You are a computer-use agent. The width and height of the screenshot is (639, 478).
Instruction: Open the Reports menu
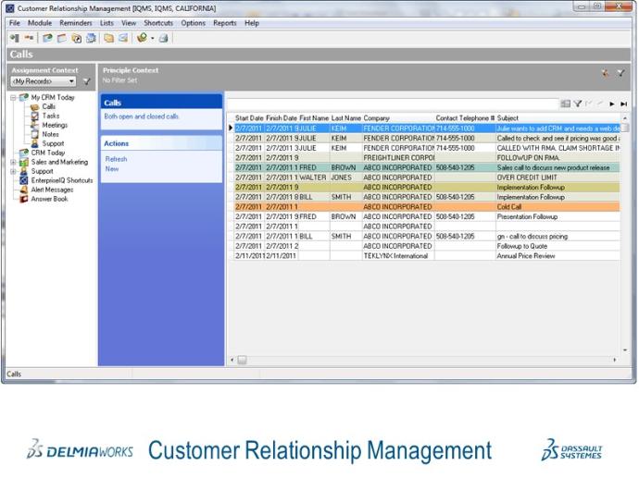coord(224,22)
